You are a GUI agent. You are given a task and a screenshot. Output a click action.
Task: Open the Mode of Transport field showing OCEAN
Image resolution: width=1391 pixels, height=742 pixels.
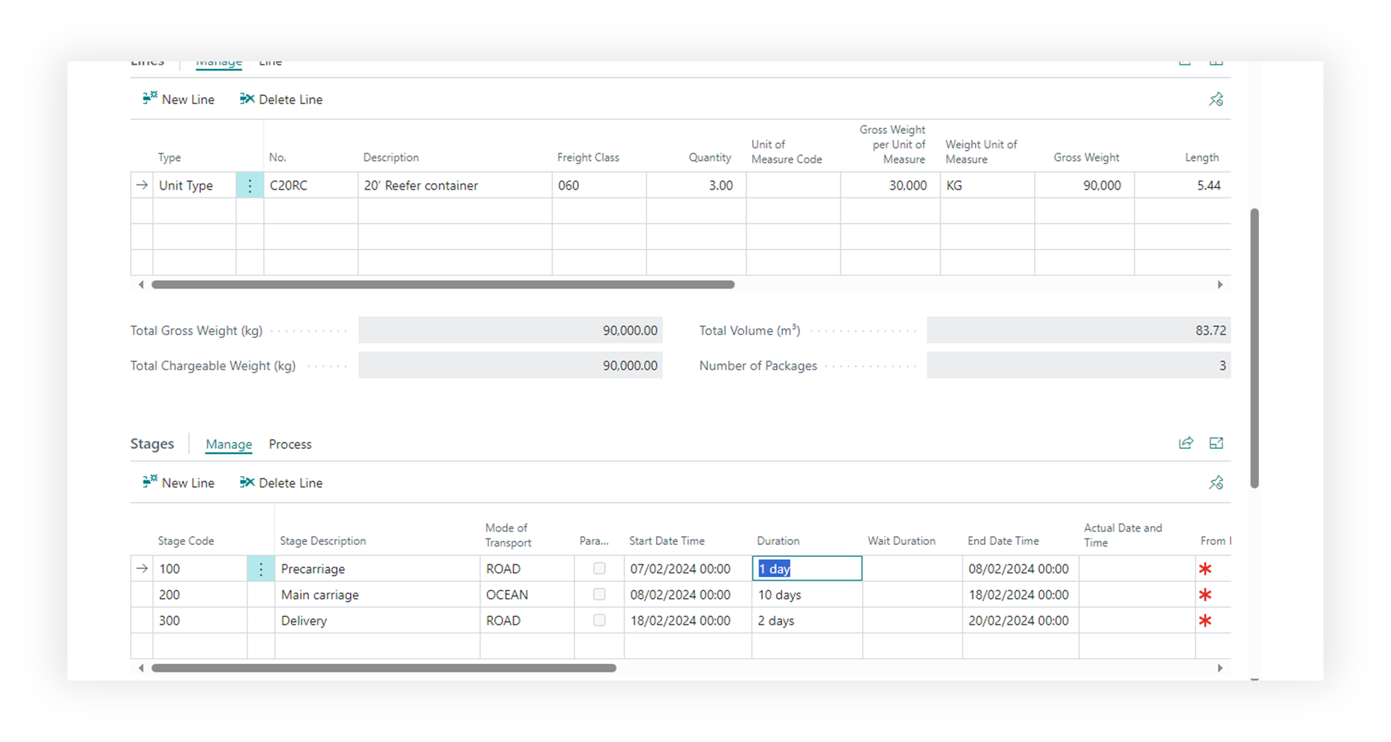(x=526, y=595)
